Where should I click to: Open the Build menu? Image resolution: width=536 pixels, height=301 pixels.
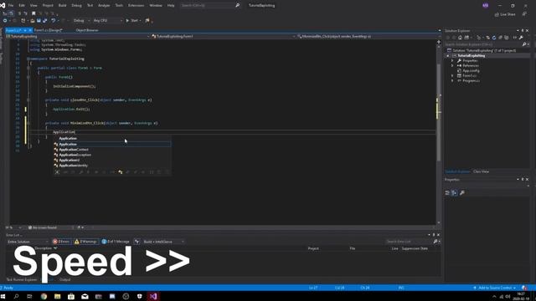point(62,6)
